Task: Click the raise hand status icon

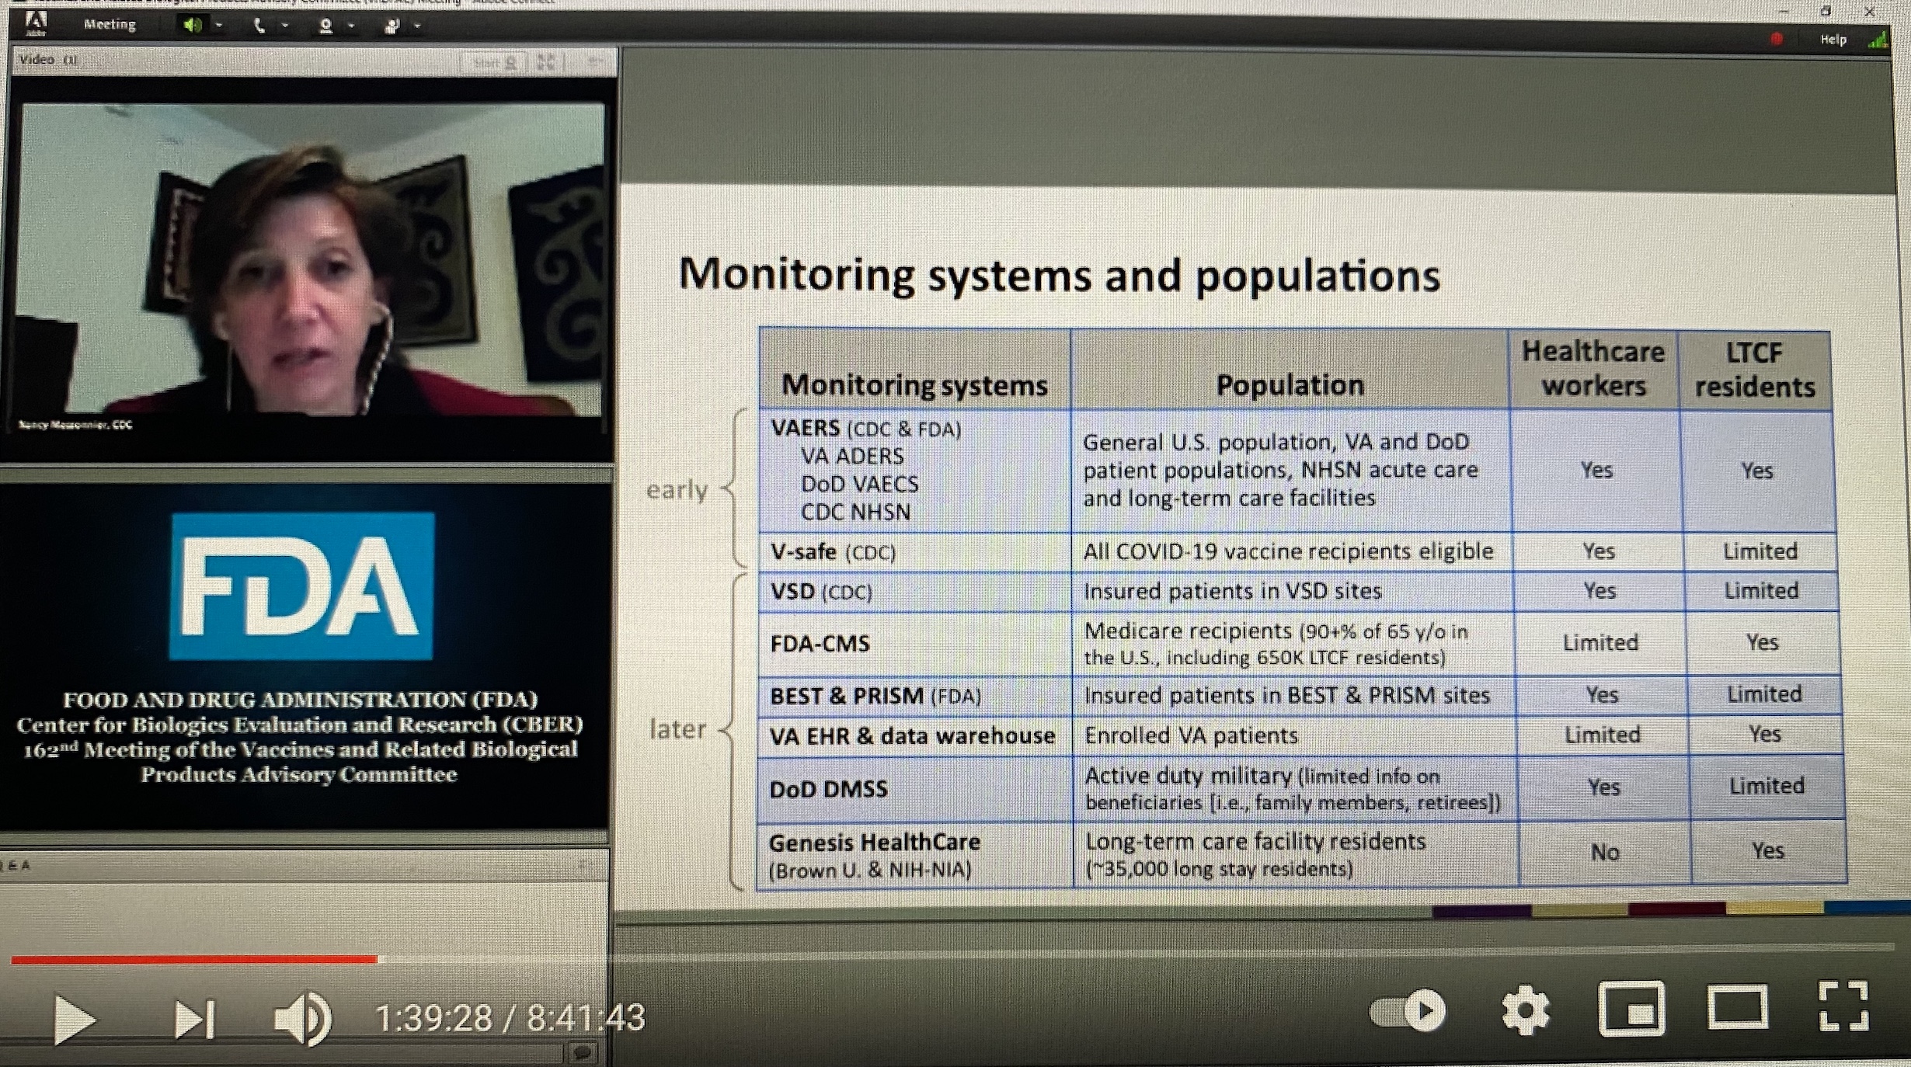Action: [392, 26]
